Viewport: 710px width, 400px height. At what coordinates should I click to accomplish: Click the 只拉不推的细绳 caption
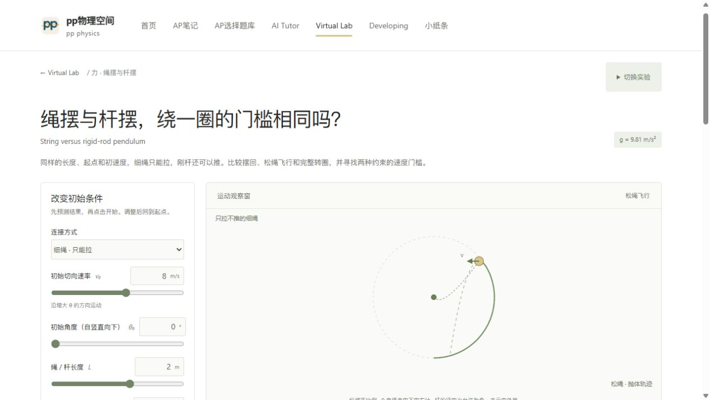click(236, 219)
